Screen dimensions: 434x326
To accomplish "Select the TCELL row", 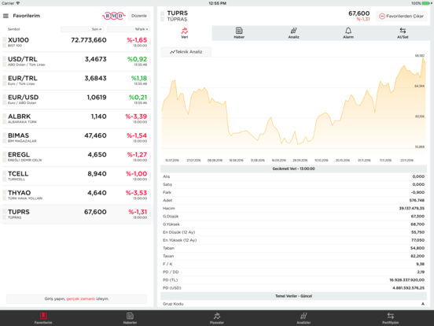I will click(77, 176).
